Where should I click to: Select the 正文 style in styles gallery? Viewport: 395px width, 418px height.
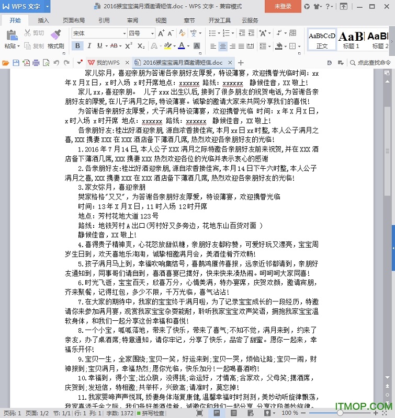coord(322,39)
